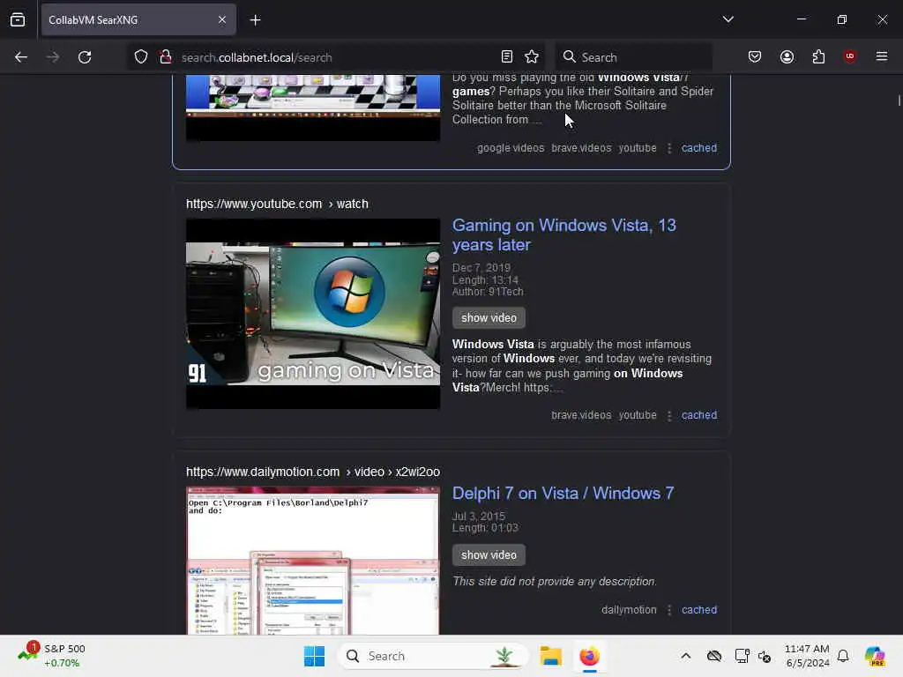The width and height of the screenshot is (903, 677).
Task: View site security lock information
Action: point(166,57)
